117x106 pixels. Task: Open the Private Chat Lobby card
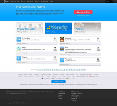click(29, 28)
